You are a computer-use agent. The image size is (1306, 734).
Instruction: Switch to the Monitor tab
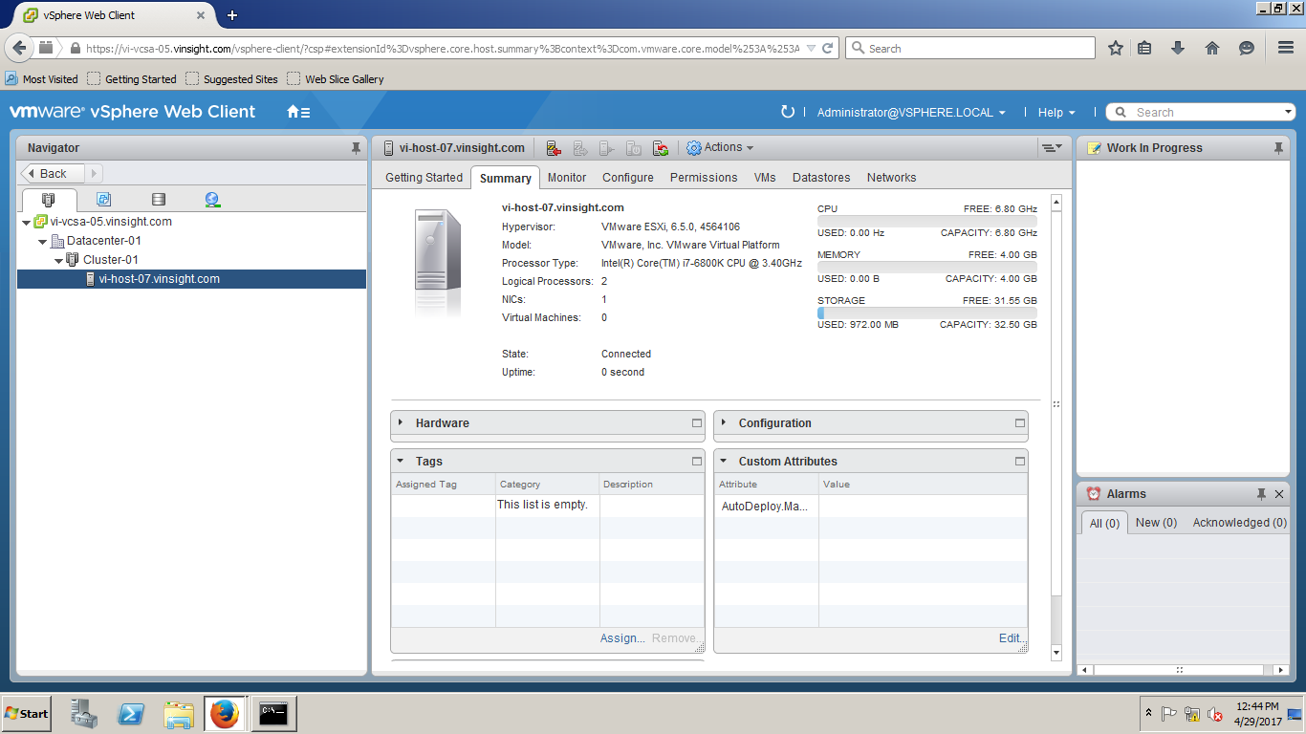567,178
